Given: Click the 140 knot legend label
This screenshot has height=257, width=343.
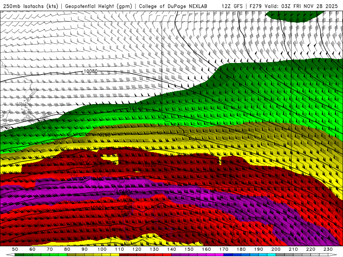Looking at the screenshot, I should tap(171, 249).
